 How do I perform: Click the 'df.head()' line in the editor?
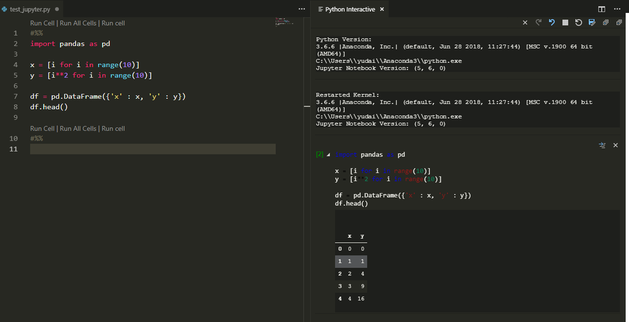49,107
